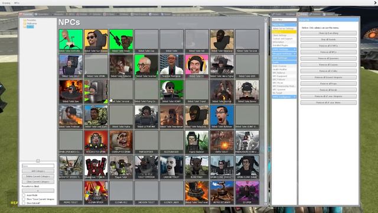Select the blue-background Skibidi Toilet NPC in row four
The height and width of the screenshot is (213, 378).
click(222, 117)
